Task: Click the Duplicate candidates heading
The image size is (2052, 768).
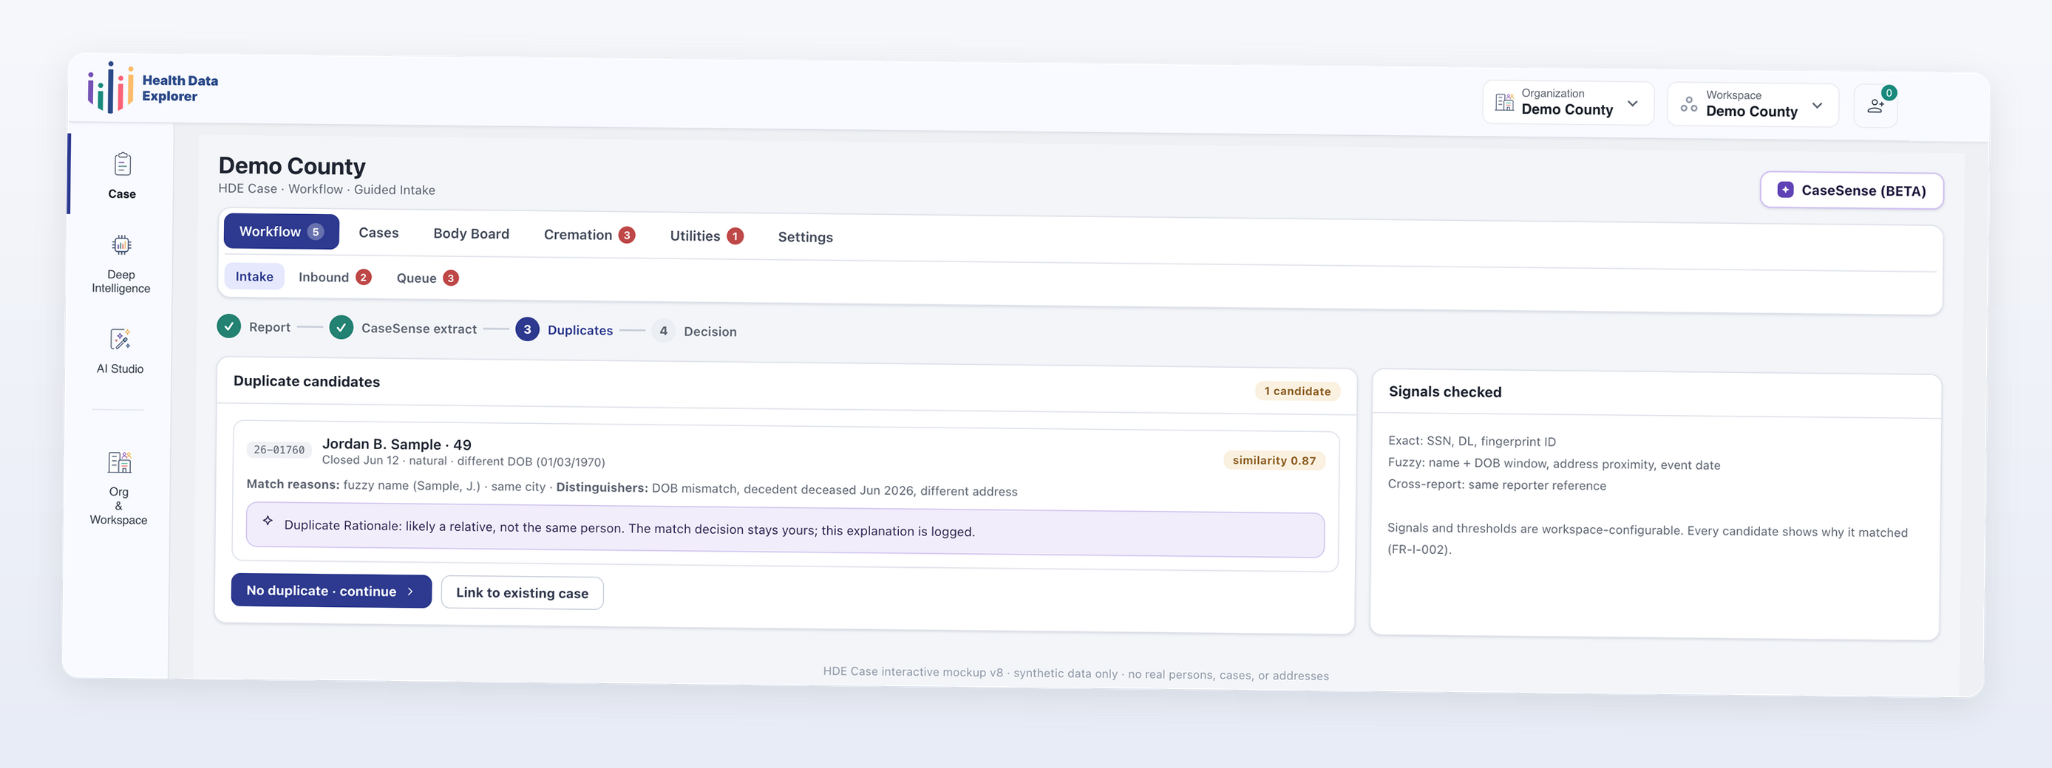Action: point(307,381)
